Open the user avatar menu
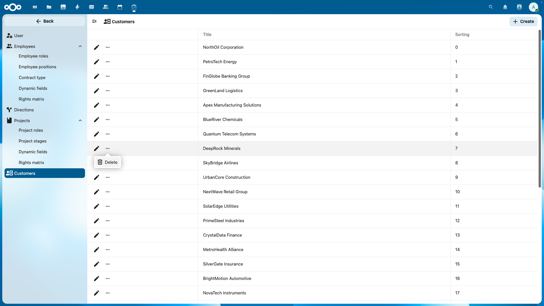Screen dimensions: 544x306 coord(533,7)
